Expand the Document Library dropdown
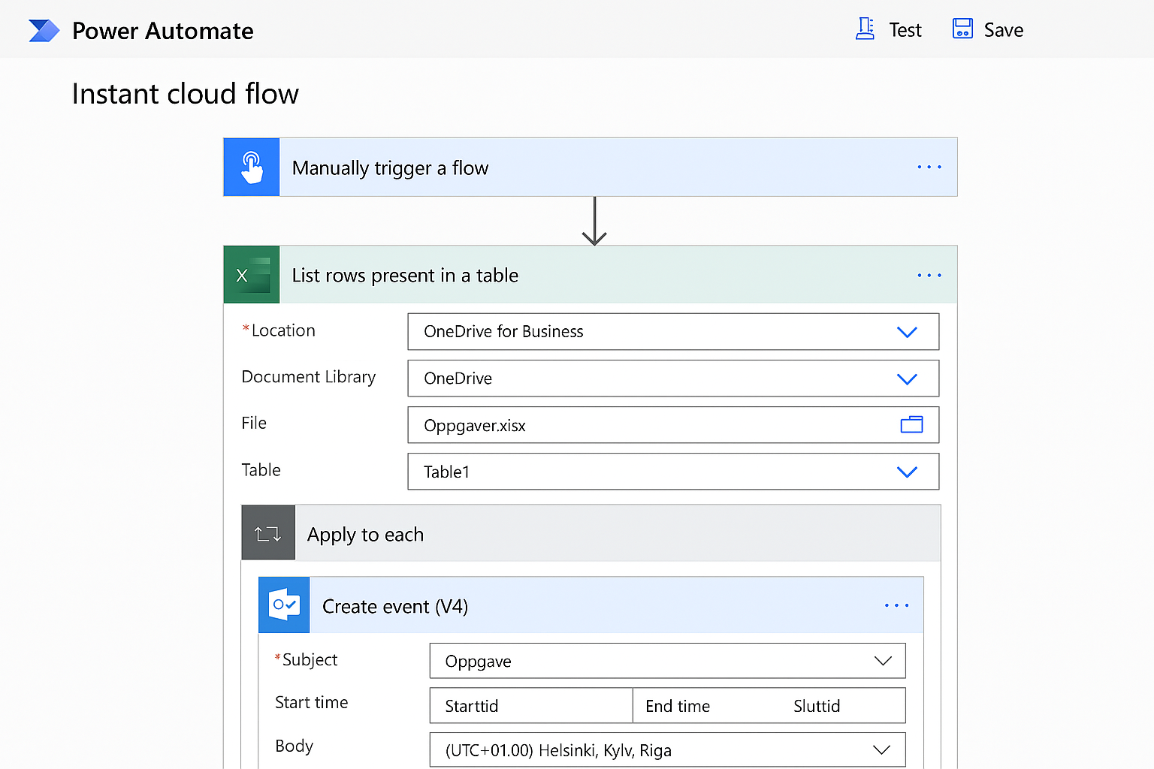Screen dimensions: 1154x769 (x=907, y=378)
